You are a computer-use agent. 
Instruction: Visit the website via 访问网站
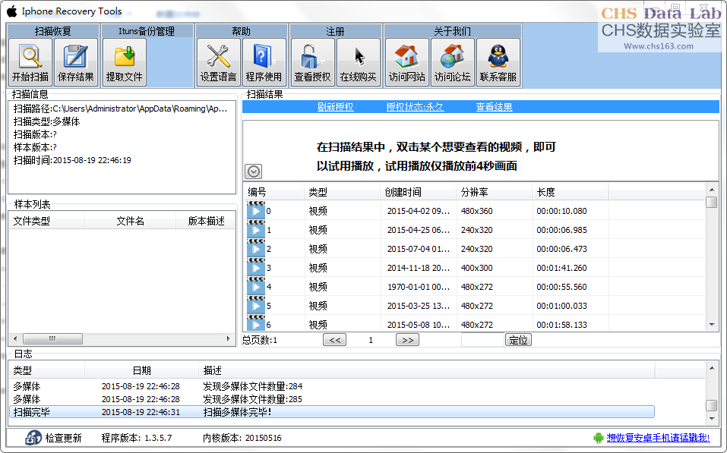(x=407, y=62)
